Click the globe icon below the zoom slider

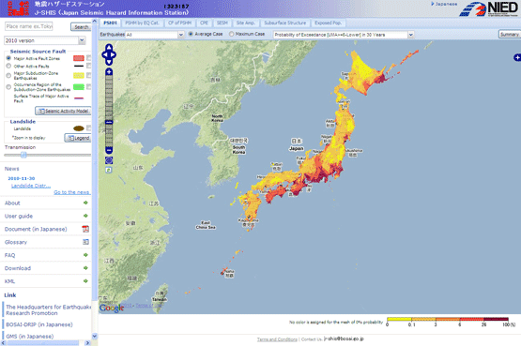pos(109,160)
